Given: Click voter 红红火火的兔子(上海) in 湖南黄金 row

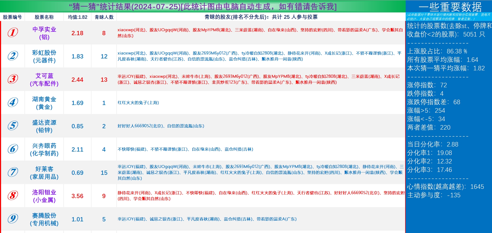Looking at the screenshot, I should 138,103.
